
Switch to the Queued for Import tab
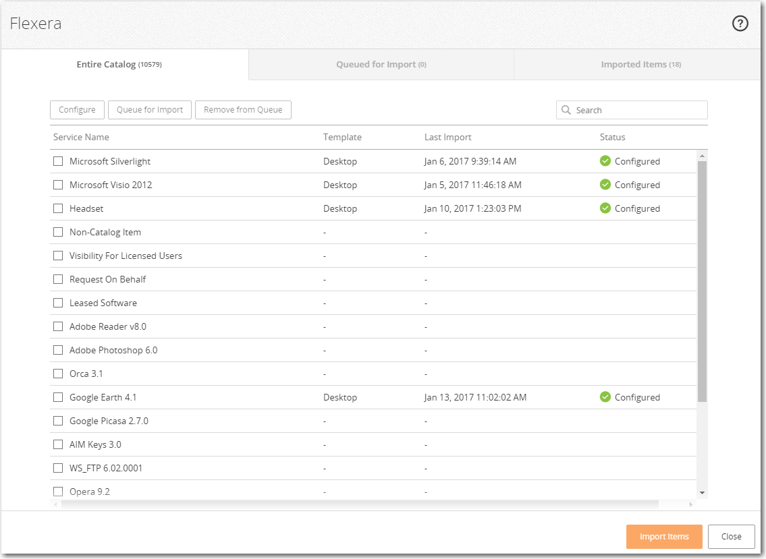click(x=381, y=65)
